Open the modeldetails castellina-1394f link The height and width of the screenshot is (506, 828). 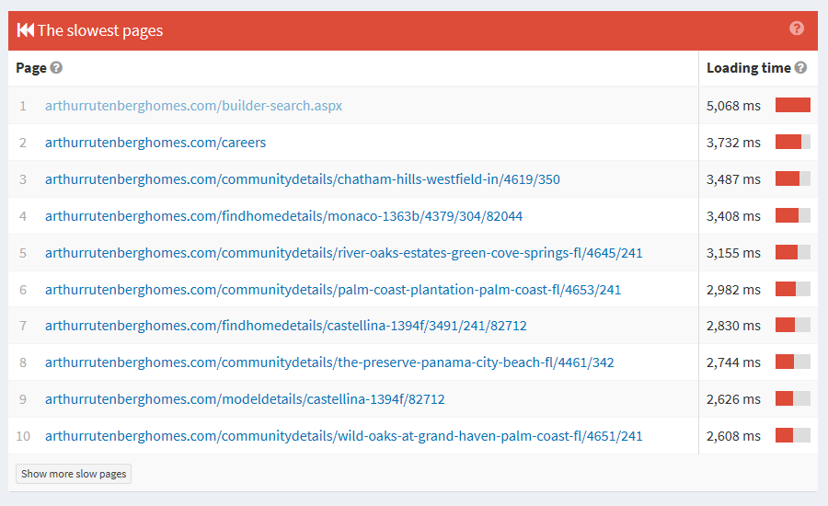pos(245,399)
